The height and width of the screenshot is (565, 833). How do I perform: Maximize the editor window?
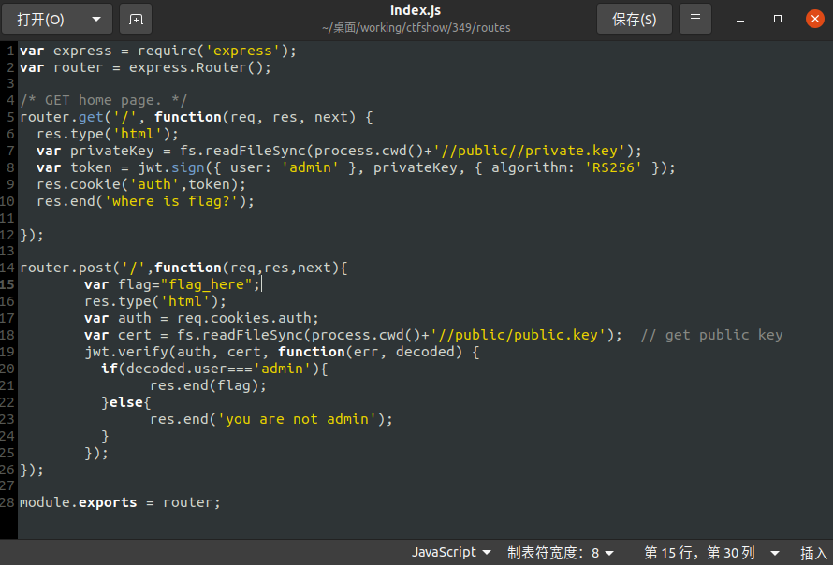click(777, 19)
